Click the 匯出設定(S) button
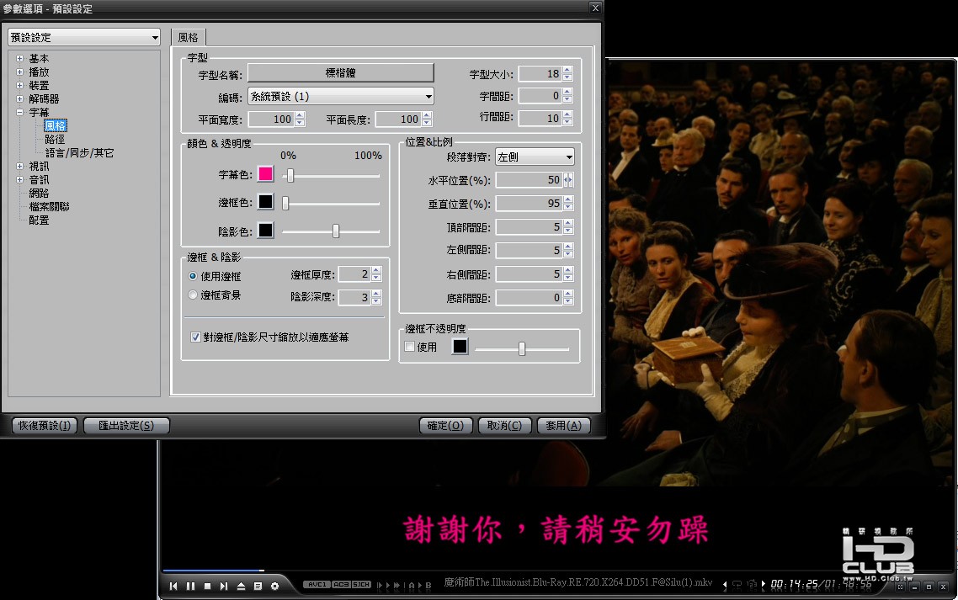Screen dimensions: 958x600 tap(126, 425)
